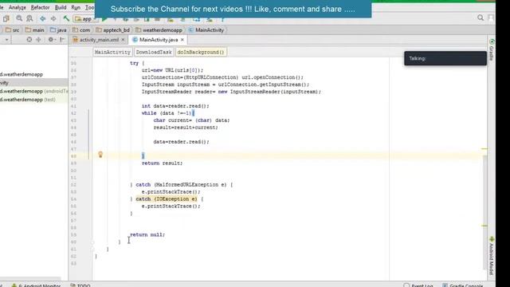Screen dimensions: 510x287
Task: Click the user avatar icon beside search
Action: [491, 18]
